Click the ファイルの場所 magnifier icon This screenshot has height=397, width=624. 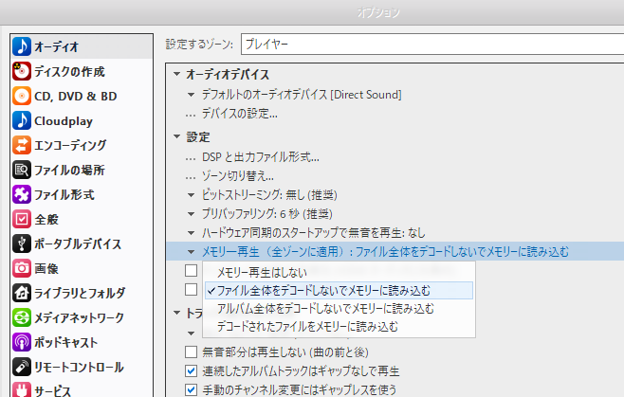tap(22, 170)
